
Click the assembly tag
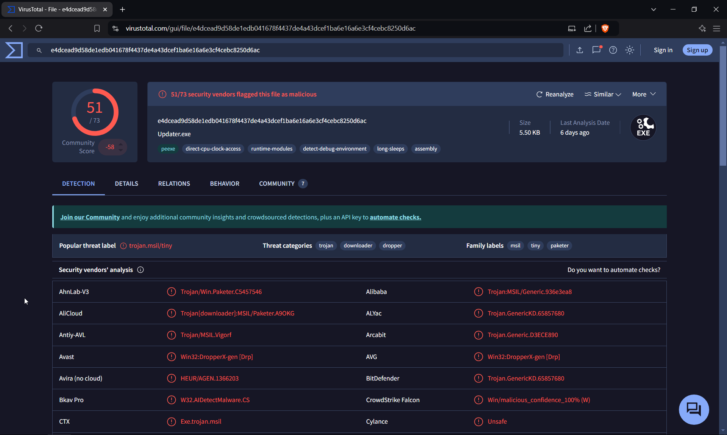pos(426,149)
